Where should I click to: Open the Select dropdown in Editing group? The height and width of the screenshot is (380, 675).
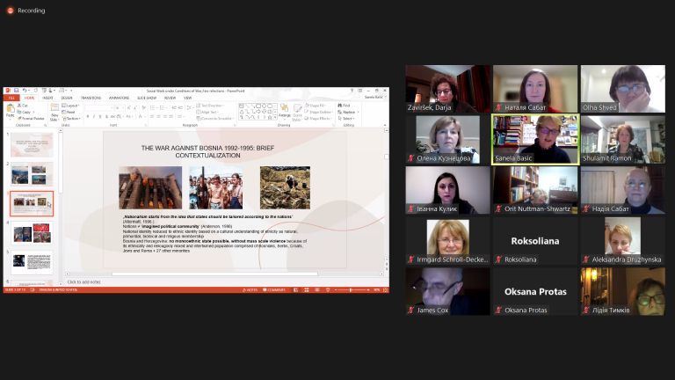(x=346, y=119)
